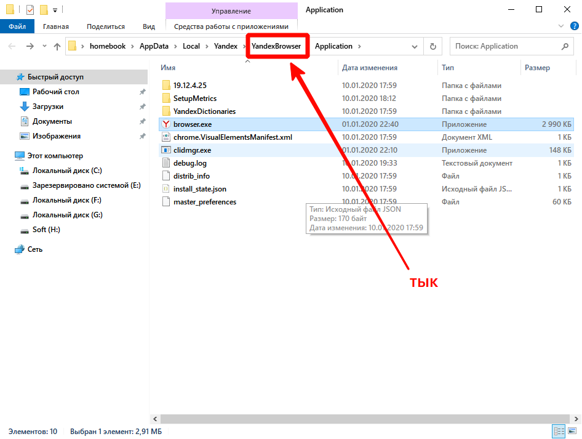The height and width of the screenshot is (439, 582).
Task: Click the search magnifier icon
Action: coord(565,46)
